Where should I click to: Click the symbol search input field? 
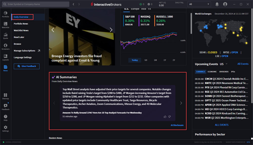pyautogui.click(x=36, y=4)
